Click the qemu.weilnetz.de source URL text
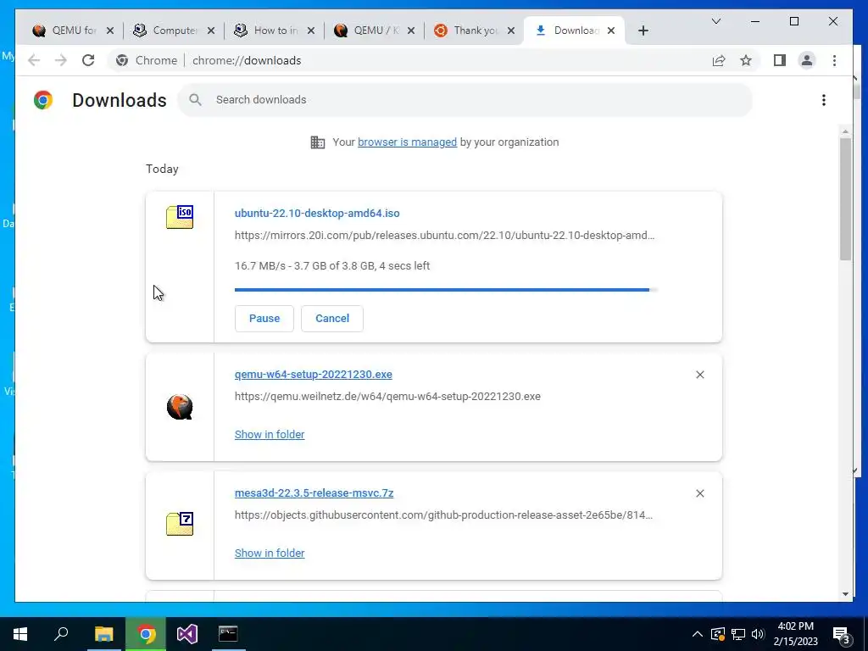Screen dimensions: 868x651 tap(387, 397)
